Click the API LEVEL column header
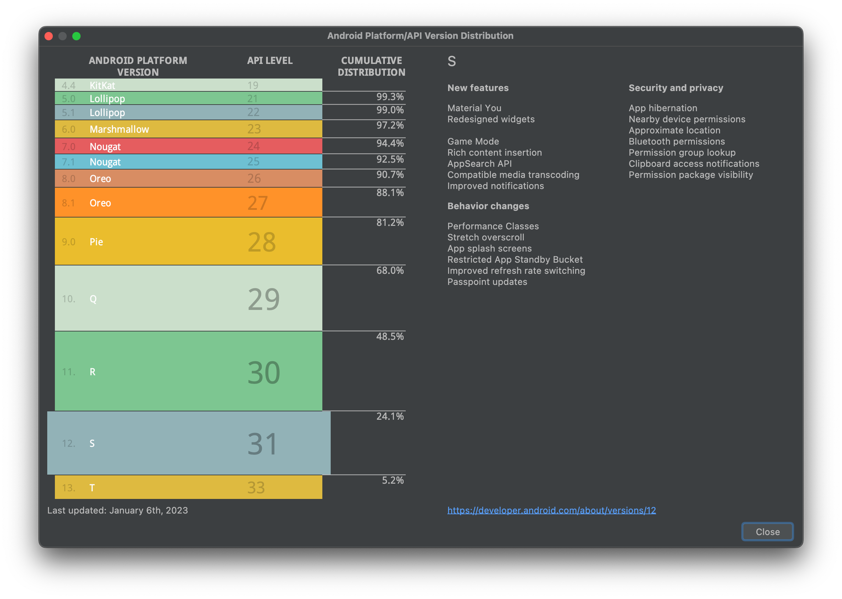The image size is (842, 599). coord(270,60)
